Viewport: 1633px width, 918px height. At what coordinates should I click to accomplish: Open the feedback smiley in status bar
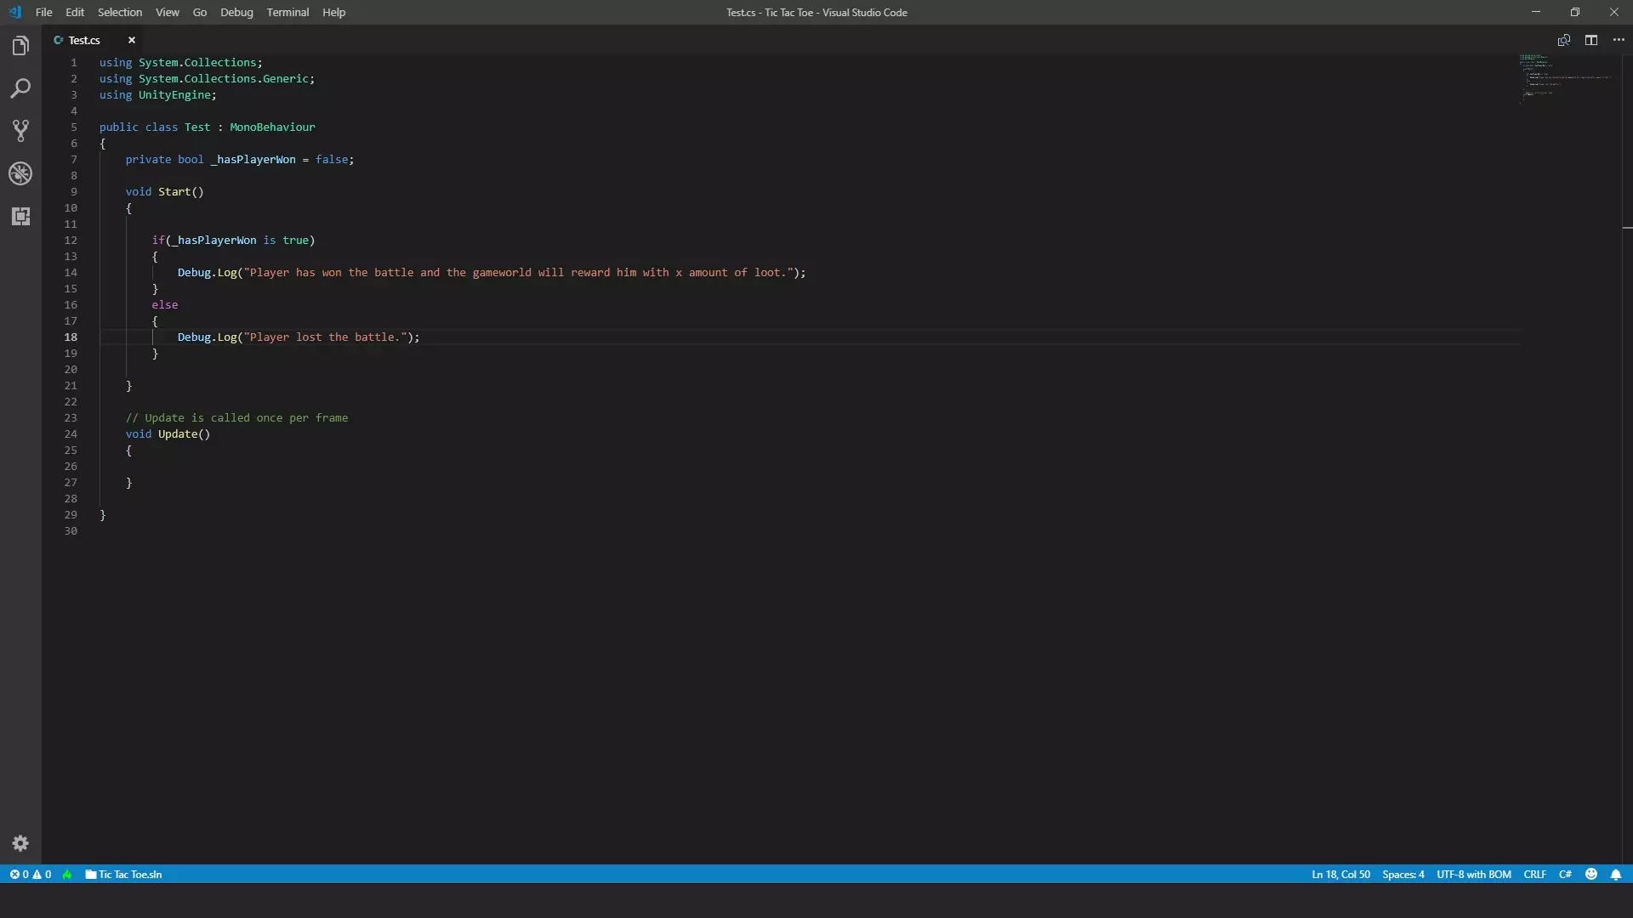(x=1591, y=874)
